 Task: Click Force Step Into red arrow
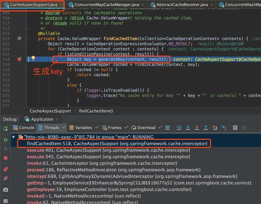tap(197, 127)
